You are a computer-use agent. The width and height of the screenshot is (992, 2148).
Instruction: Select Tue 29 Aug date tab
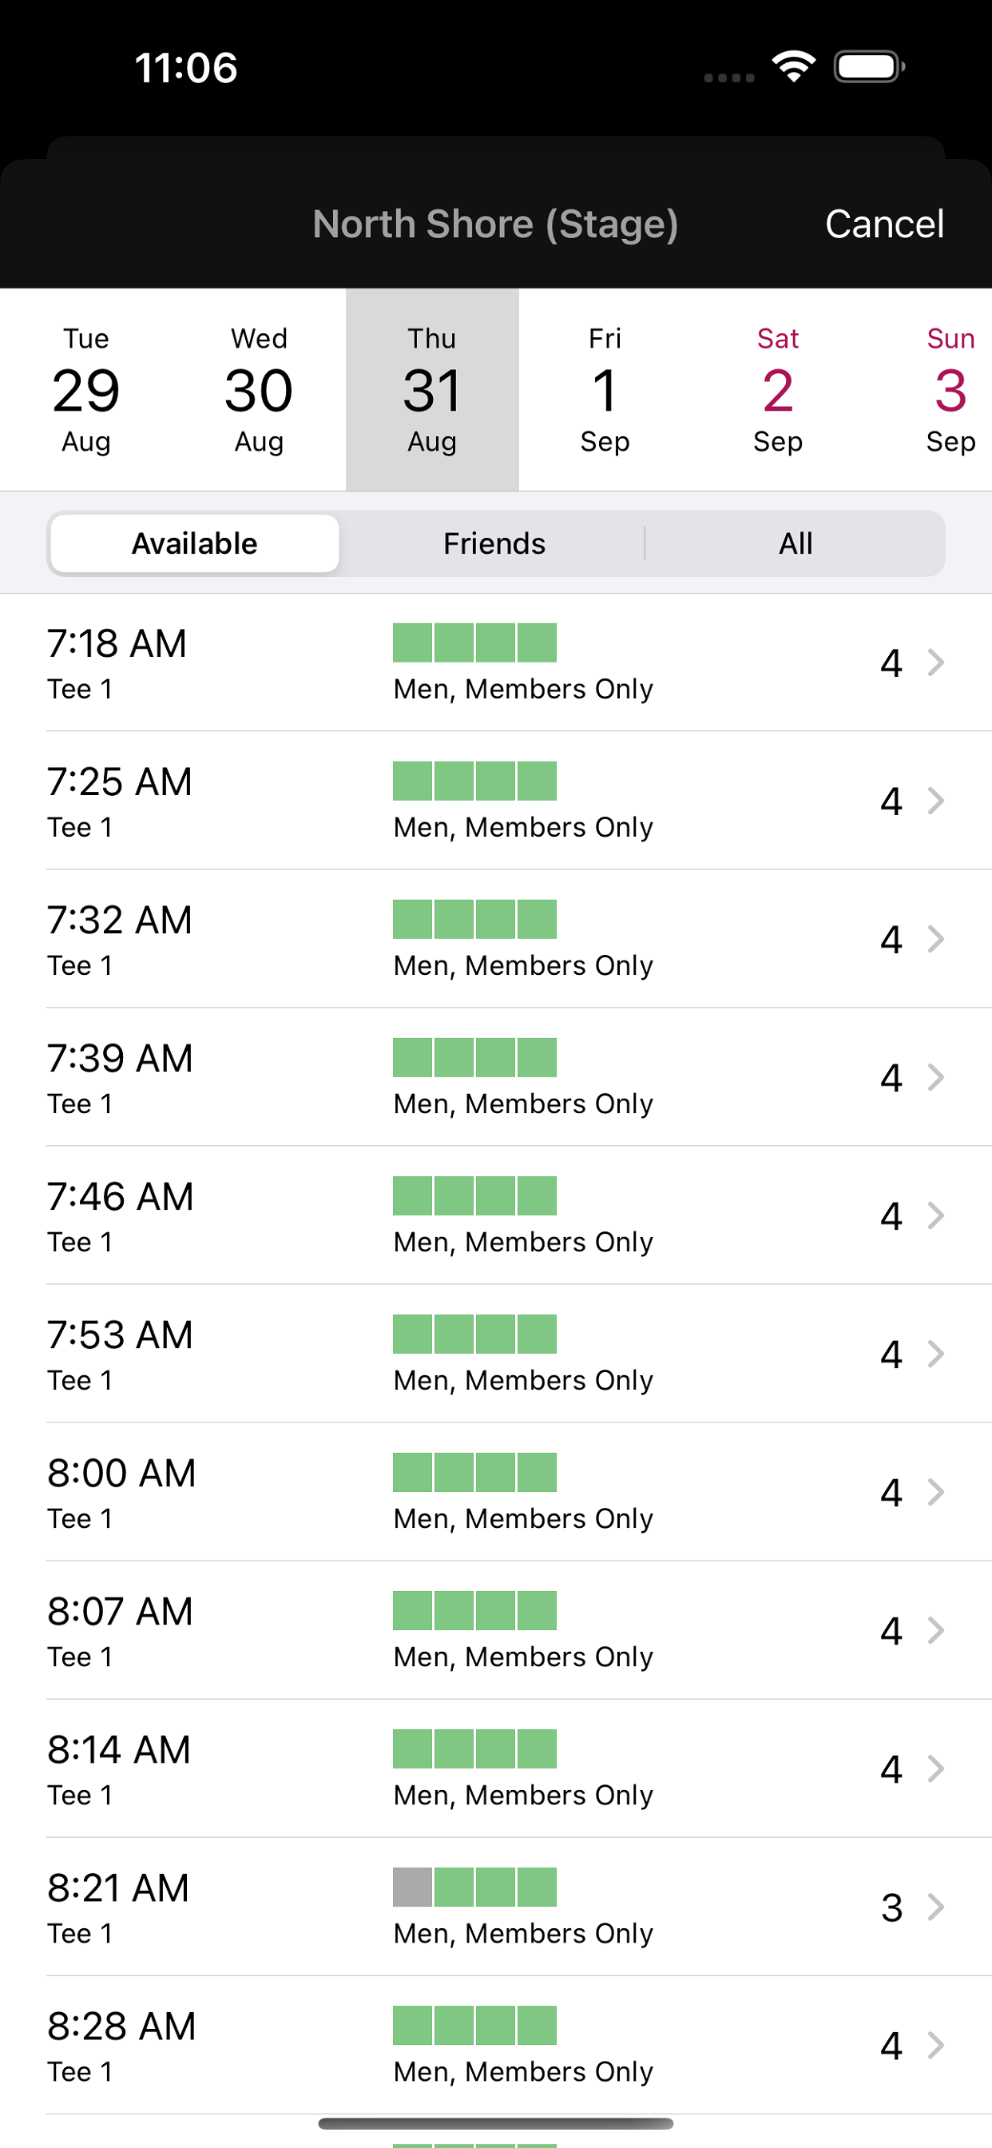point(86,389)
